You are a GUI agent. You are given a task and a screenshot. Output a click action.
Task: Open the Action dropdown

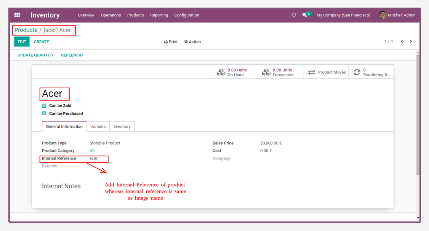coord(192,42)
